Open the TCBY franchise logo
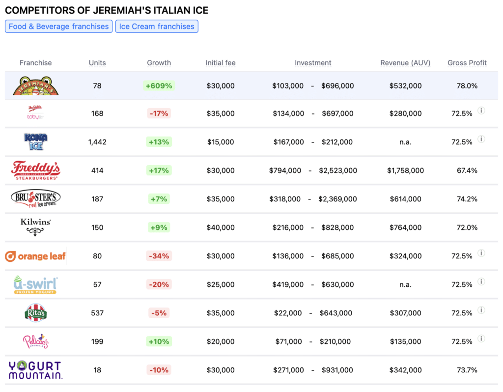This screenshot has height=392, width=503. pos(35,112)
